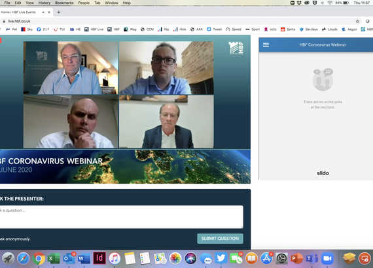Click the top-left presenter video tile
Screen dimensions: 373x268
(71, 68)
